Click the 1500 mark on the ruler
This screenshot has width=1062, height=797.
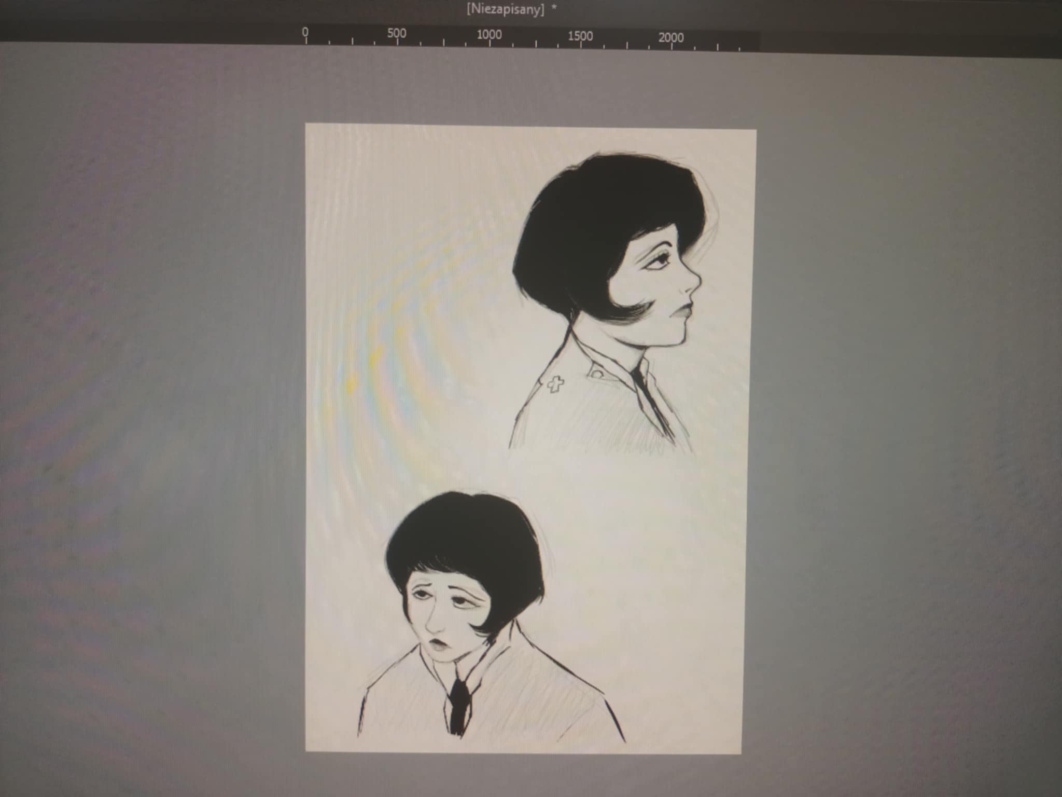[580, 36]
